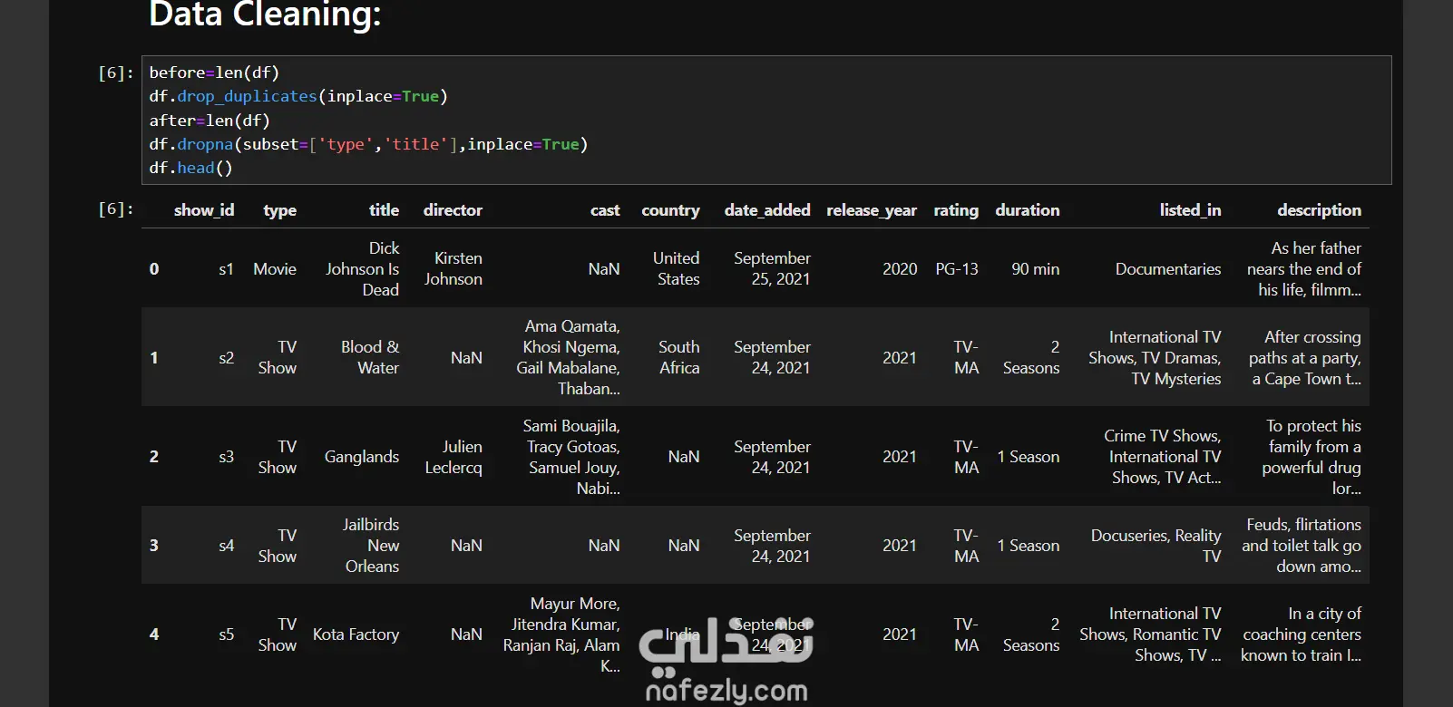Click the 'Data Cleaning:' heading
Screen dimensions: 1453x707
(x=265, y=15)
